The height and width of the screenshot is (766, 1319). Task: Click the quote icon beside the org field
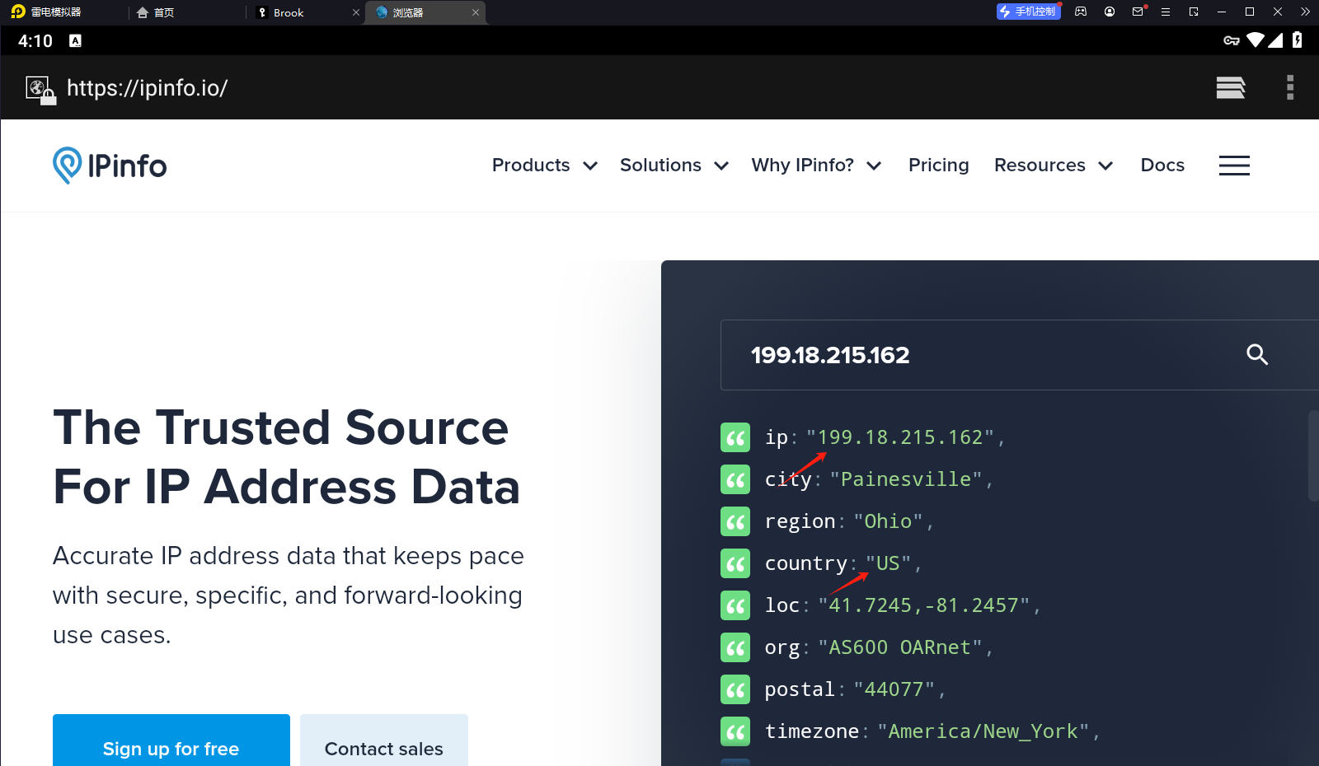pos(735,648)
